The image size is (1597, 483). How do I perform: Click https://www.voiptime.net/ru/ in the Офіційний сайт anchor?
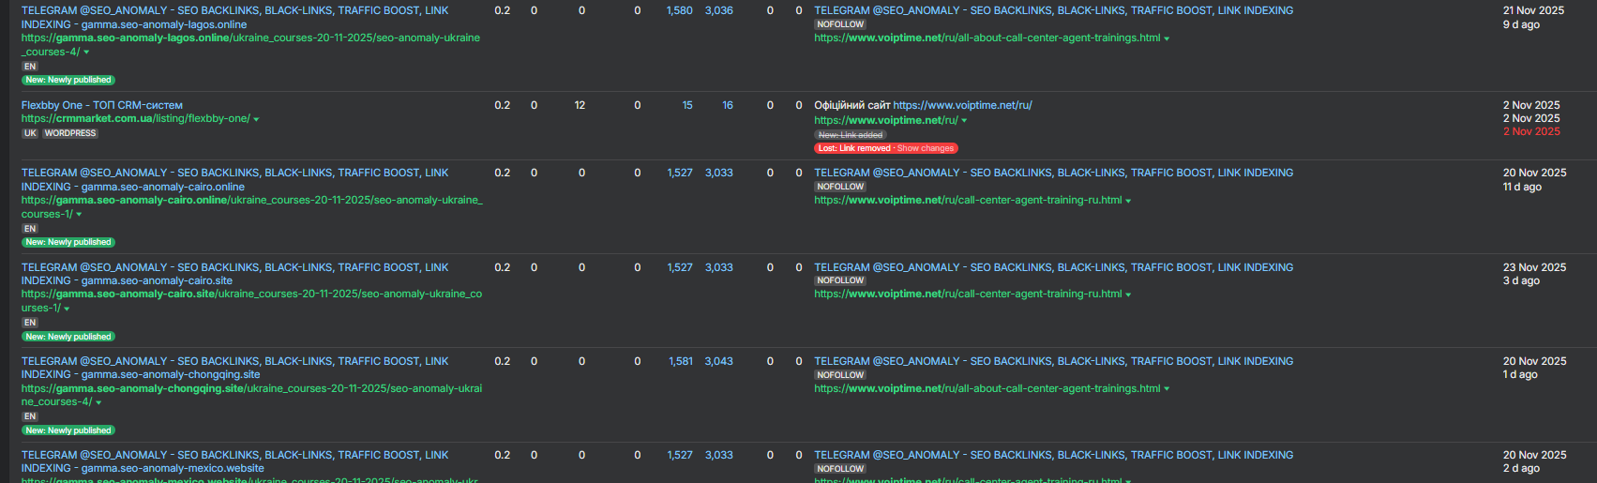click(x=962, y=105)
